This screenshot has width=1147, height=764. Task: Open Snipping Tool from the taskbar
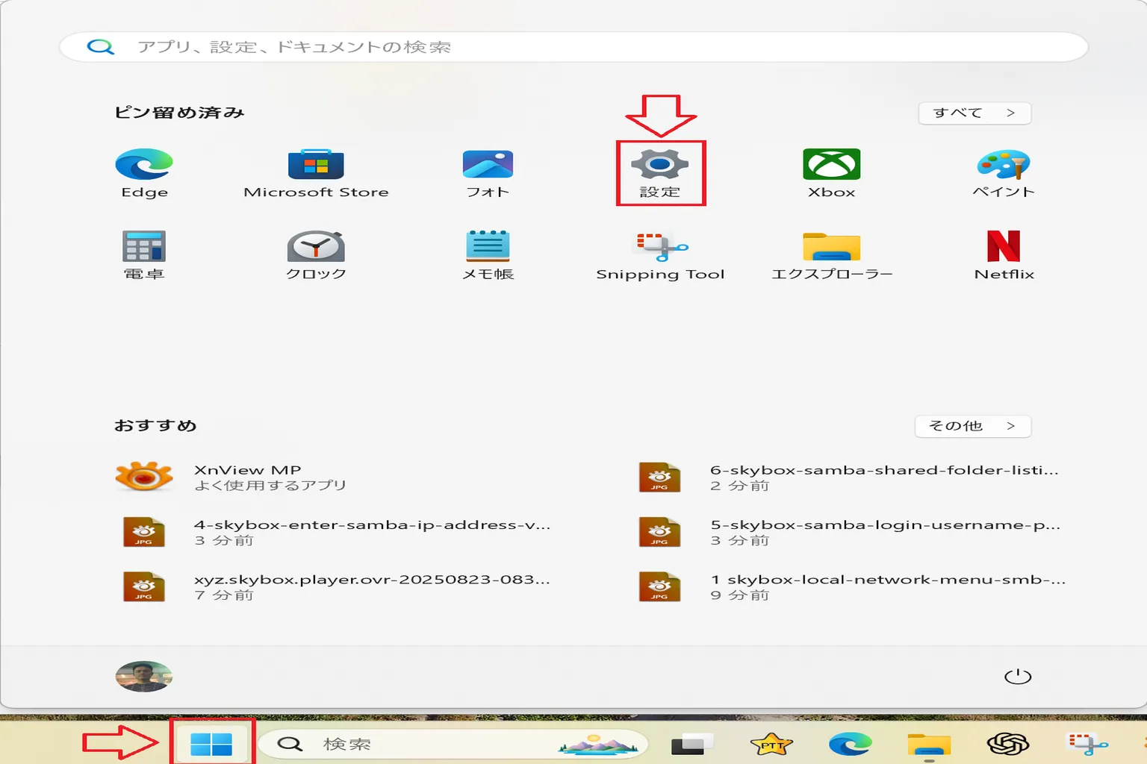pos(1087,744)
